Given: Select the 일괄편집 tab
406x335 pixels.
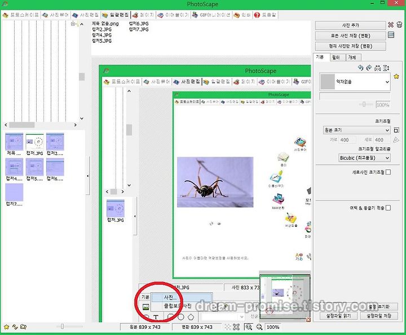Looking at the screenshot, I should (x=116, y=15).
